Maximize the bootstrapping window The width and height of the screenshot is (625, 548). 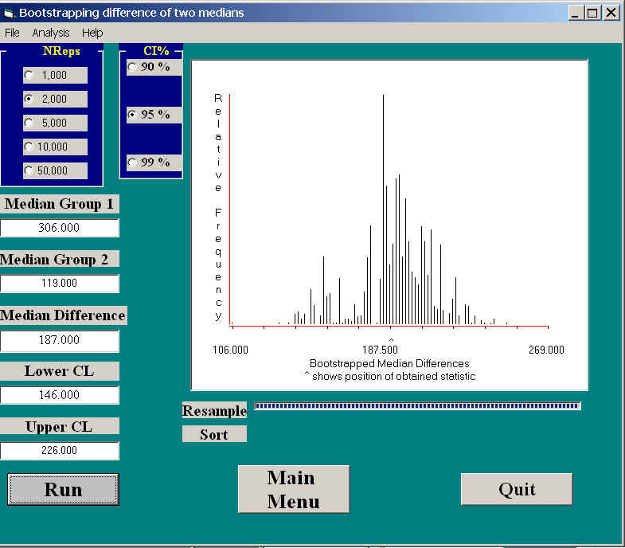(593, 13)
